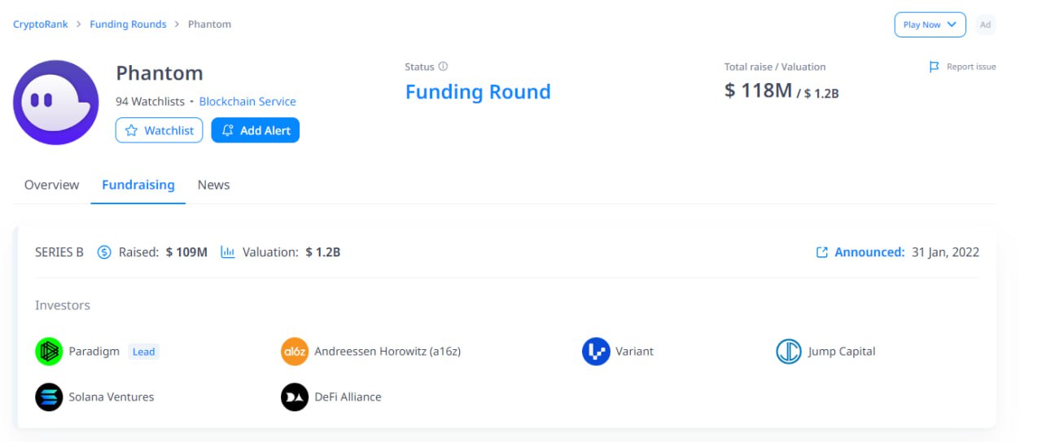Select the Fundraising tab

(x=138, y=185)
